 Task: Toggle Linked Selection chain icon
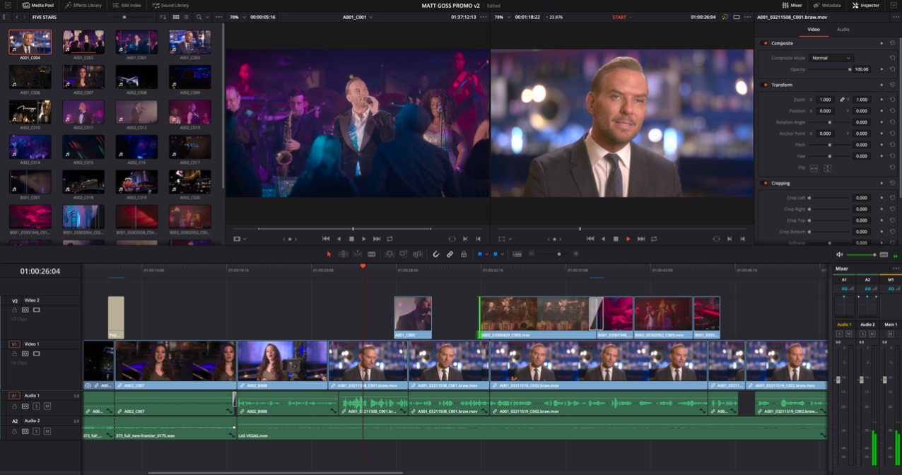click(450, 254)
